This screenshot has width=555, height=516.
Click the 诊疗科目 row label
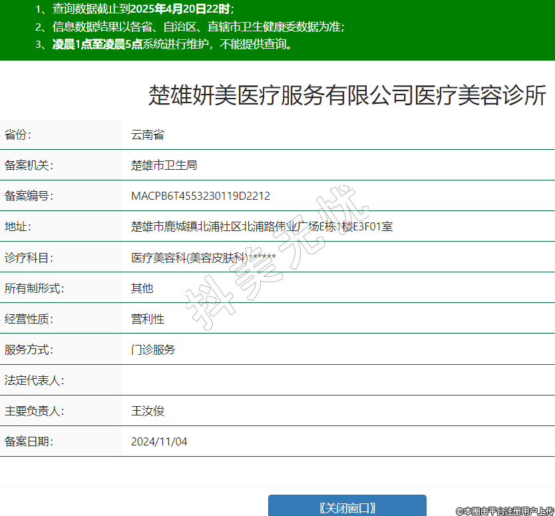29,258
